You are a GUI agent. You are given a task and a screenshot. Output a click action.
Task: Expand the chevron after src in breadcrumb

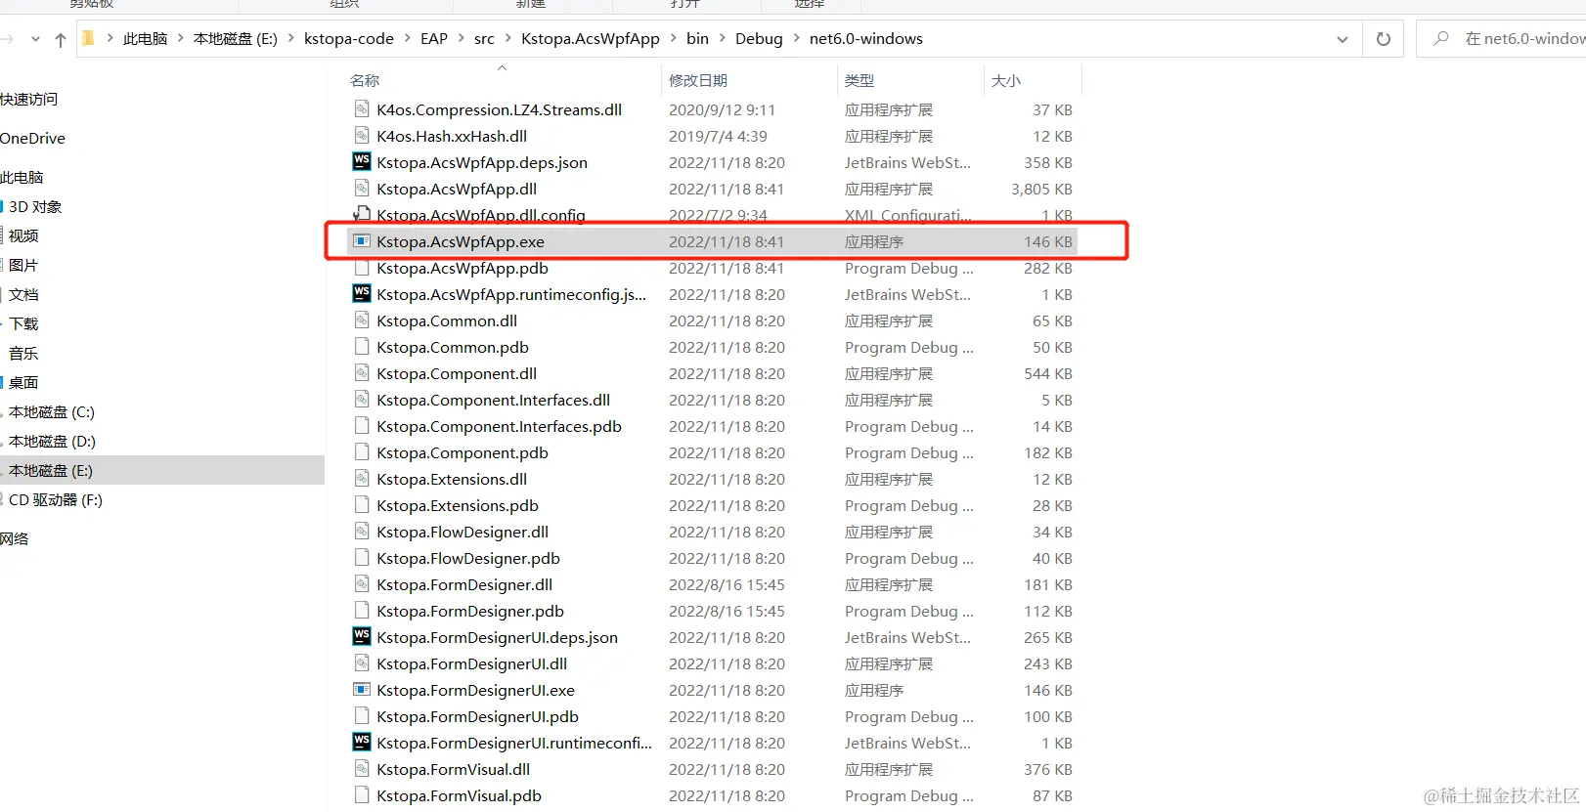(507, 39)
